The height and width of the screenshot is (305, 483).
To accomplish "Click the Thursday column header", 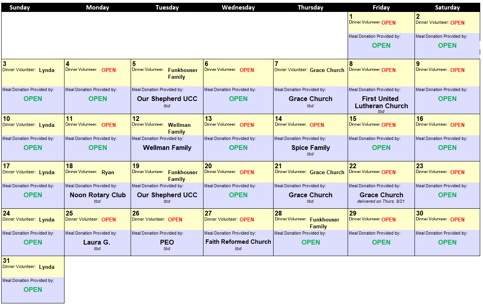I will [311, 8].
